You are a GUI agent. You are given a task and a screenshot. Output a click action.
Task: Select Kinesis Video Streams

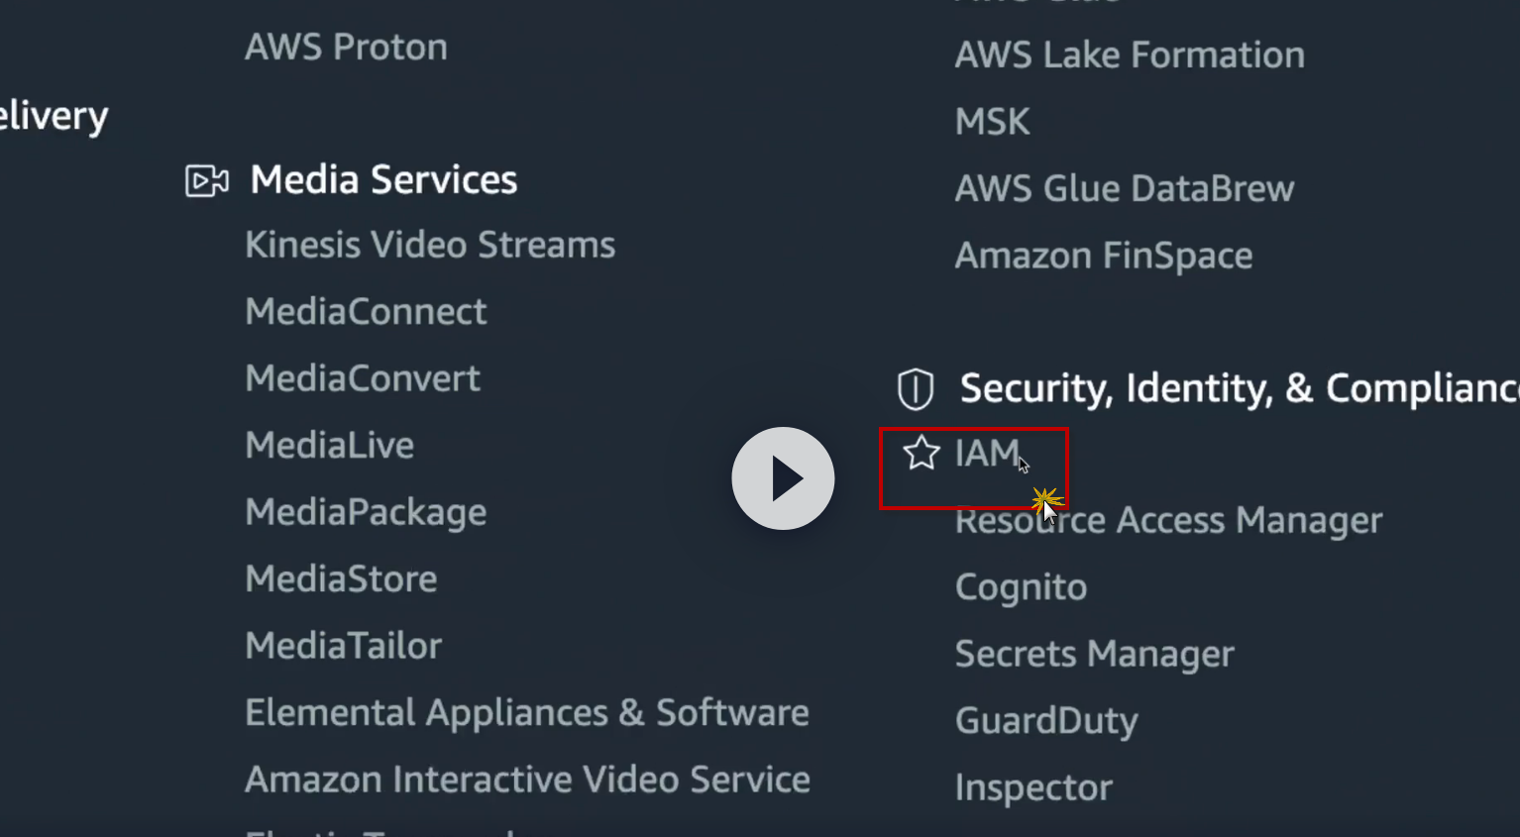point(430,245)
